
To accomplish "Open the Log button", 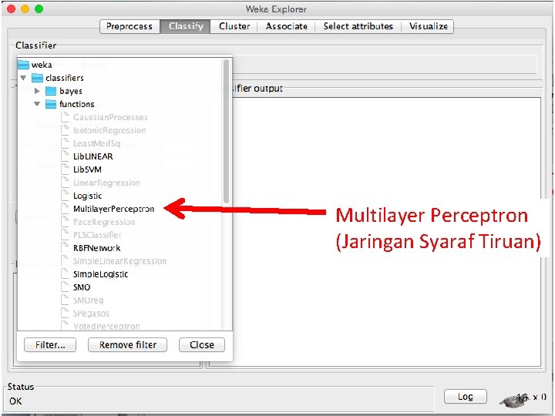I will [x=465, y=397].
